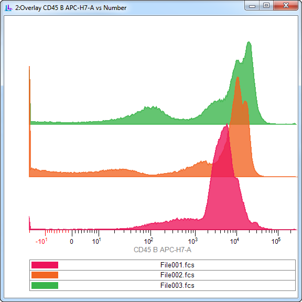Screen dimensions: 302x302
Task: Click the pink histogram's main peak
Action: [x=226, y=125]
